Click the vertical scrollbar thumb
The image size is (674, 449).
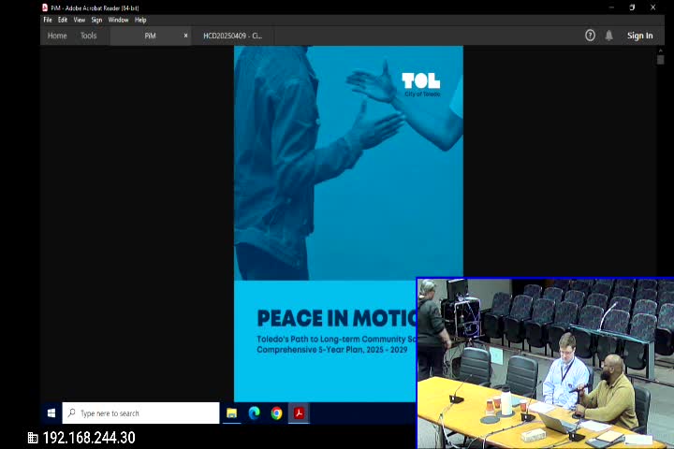[x=660, y=59]
